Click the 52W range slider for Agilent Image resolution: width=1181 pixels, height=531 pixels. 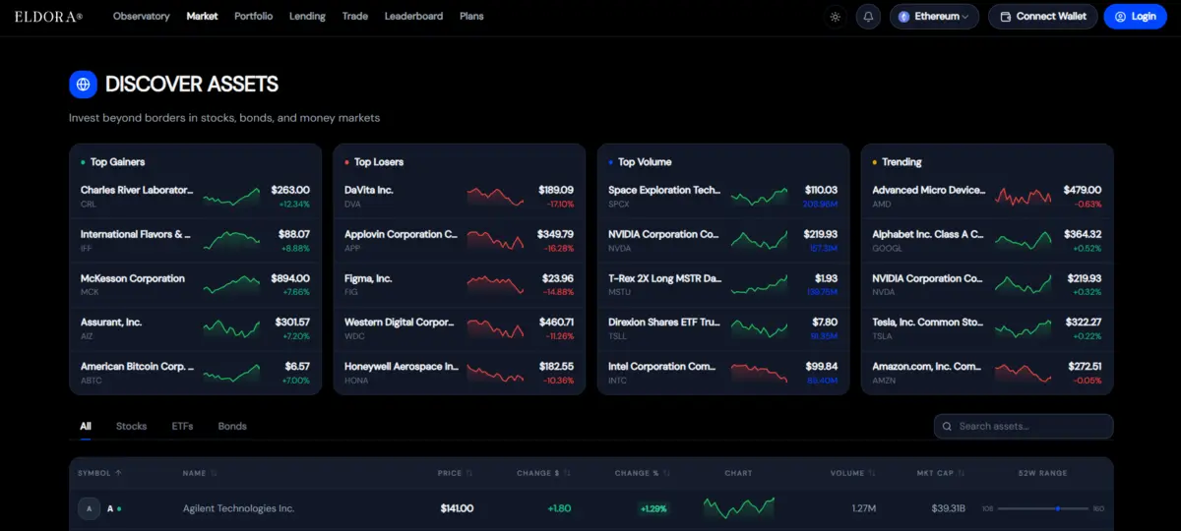tap(1045, 508)
